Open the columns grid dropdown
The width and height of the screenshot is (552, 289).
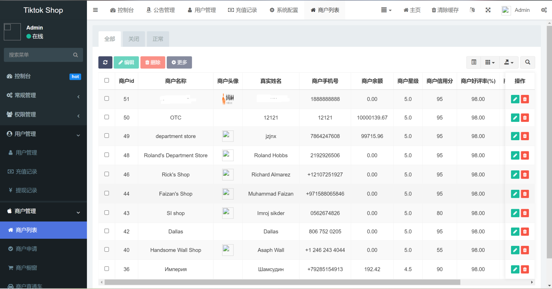[x=489, y=63]
